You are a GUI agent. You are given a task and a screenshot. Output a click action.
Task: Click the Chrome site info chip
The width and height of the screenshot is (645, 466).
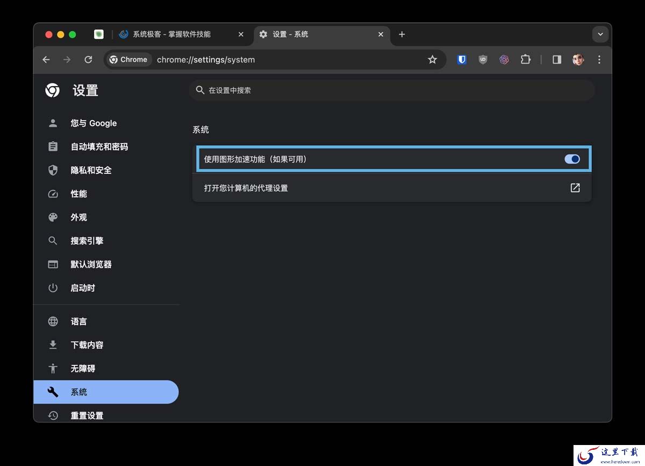pyautogui.click(x=128, y=60)
